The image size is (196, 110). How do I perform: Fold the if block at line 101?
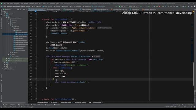pos(36,62)
